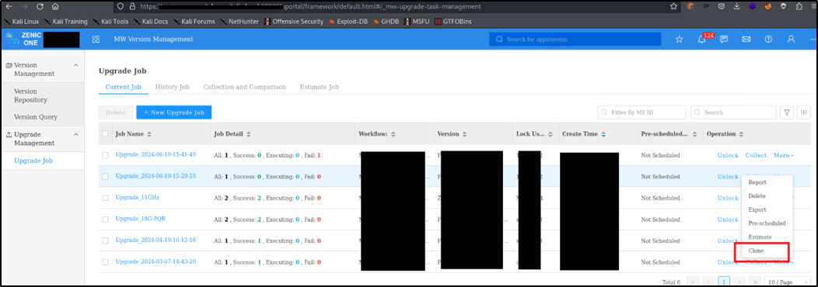Image resolution: width=818 pixels, height=287 pixels.
Task: Choose Clone from the More menu
Action: (756, 251)
